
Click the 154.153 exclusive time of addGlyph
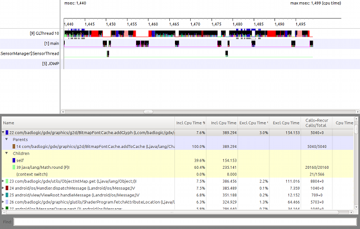click(x=292, y=133)
